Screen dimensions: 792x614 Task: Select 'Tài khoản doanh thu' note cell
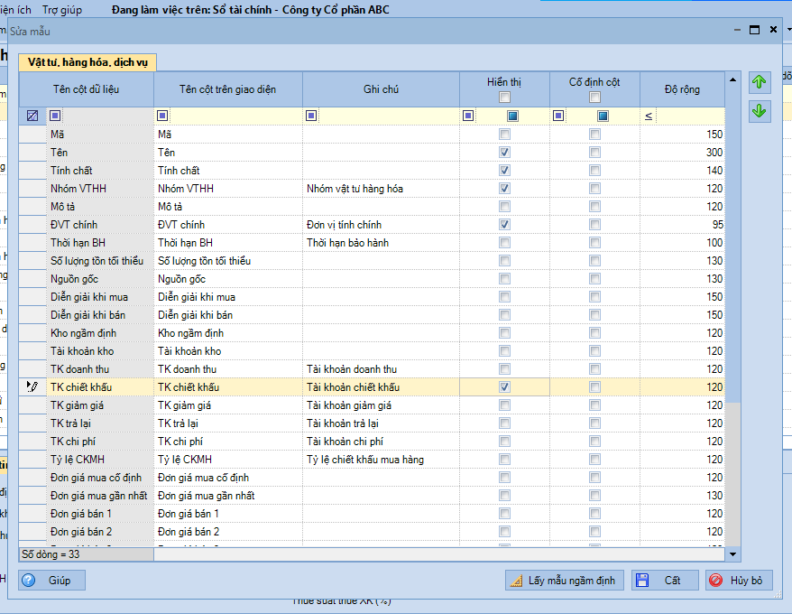point(381,369)
